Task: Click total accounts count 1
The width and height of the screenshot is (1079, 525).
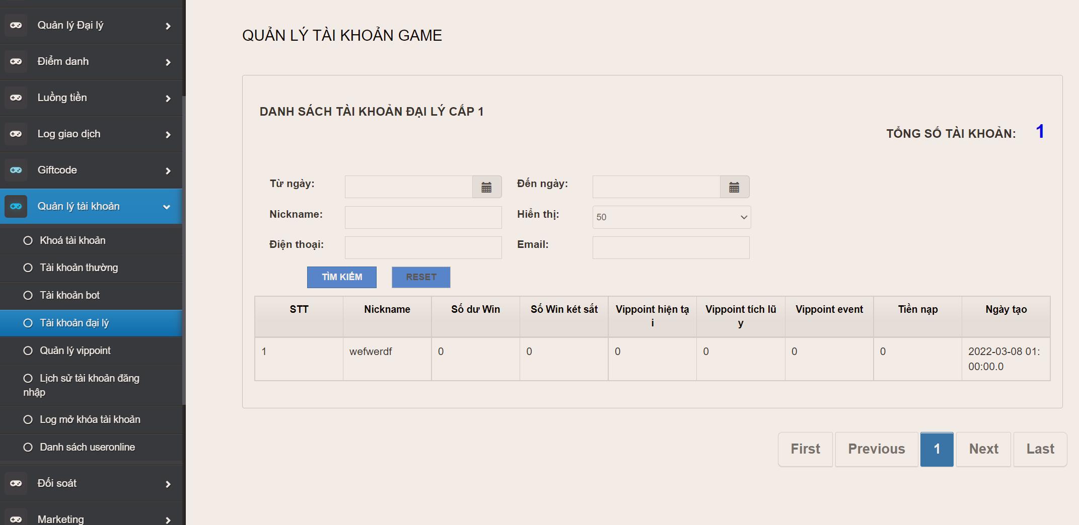Action: coord(1040,132)
